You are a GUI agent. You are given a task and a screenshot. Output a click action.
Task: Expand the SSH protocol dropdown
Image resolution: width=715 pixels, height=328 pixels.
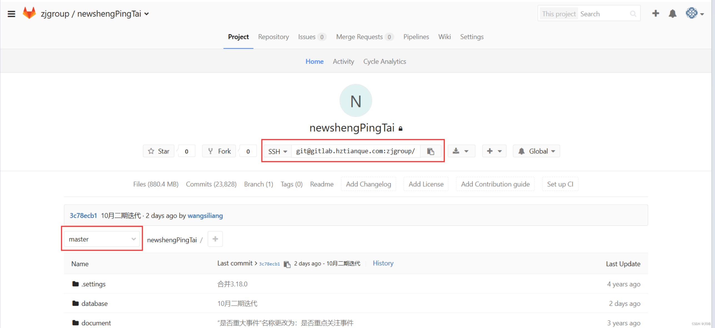(x=277, y=151)
